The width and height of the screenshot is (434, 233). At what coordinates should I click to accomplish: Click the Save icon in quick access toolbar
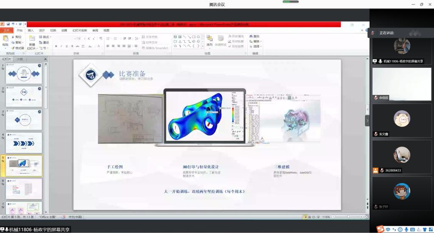tap(8, 24)
